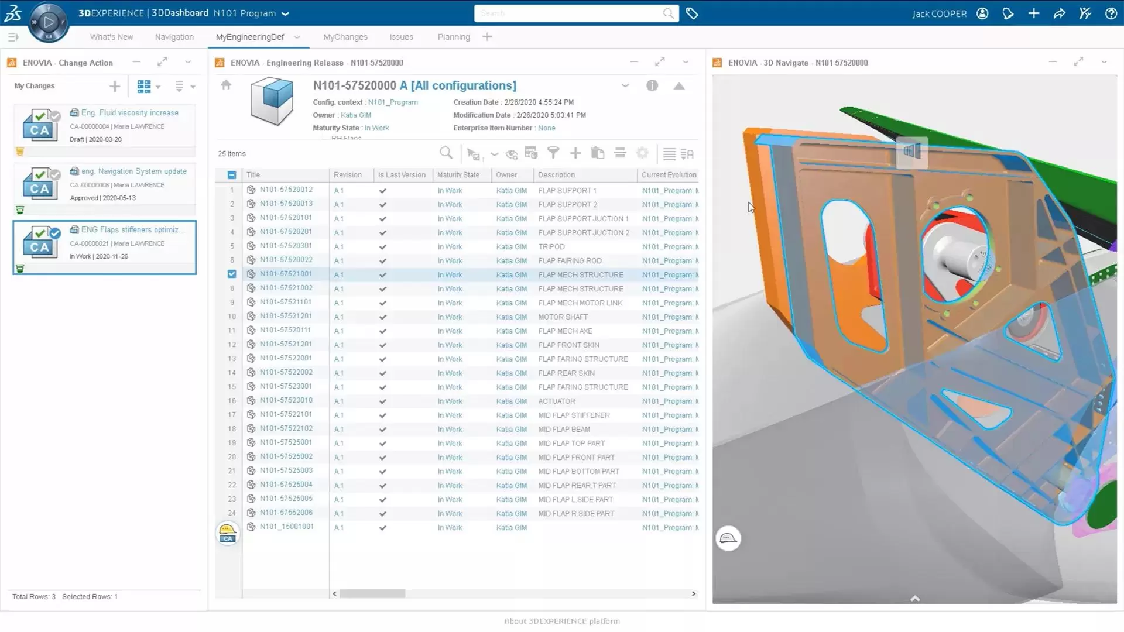This screenshot has width=1124, height=632.
Task: Open the N101_Program config context link
Action: (x=393, y=102)
